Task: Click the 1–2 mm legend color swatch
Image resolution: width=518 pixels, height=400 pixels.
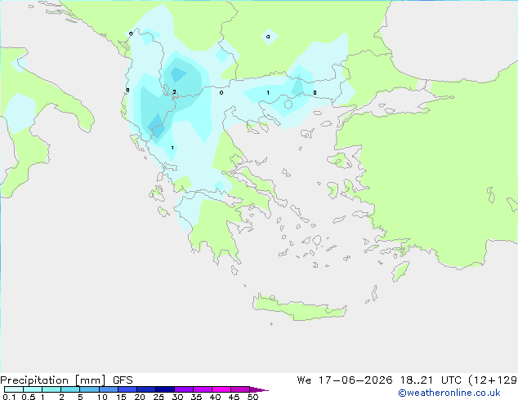Action: click(51, 389)
